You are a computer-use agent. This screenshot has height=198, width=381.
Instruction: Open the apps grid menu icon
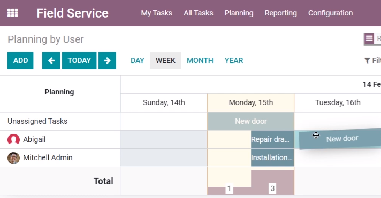13,13
